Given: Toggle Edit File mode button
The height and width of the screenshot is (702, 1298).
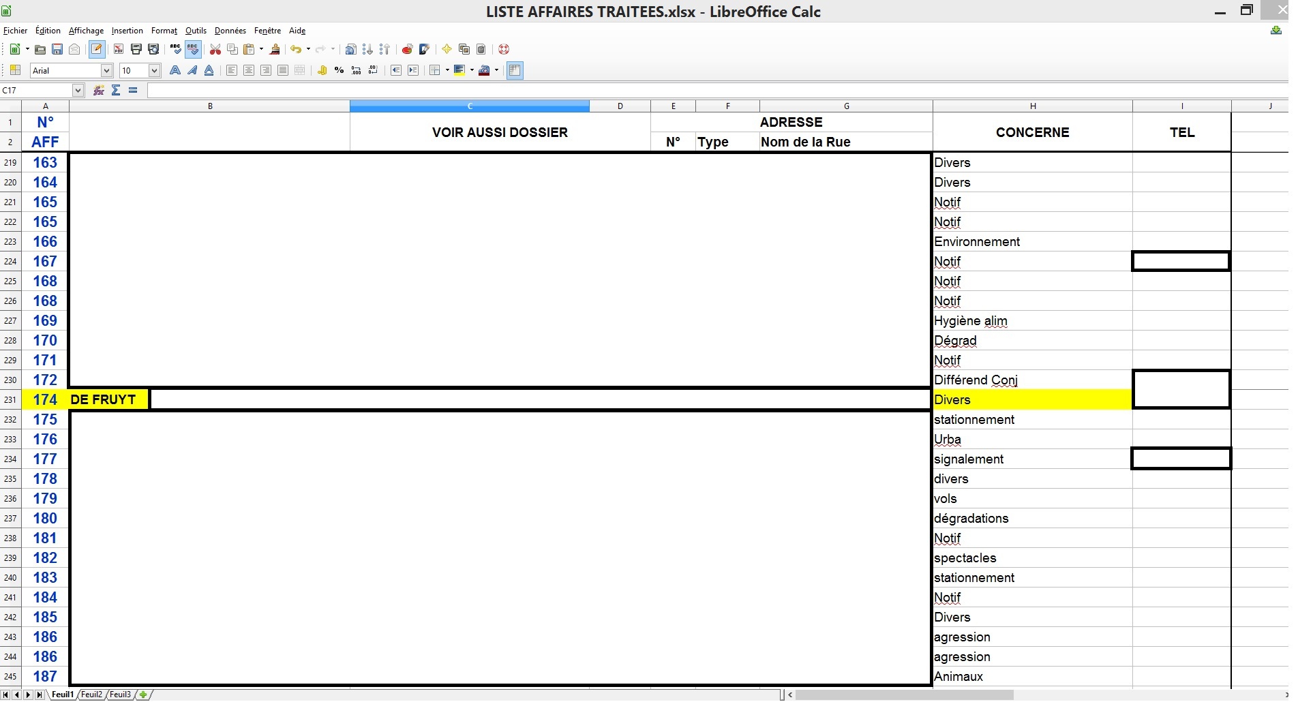Looking at the screenshot, I should (97, 50).
